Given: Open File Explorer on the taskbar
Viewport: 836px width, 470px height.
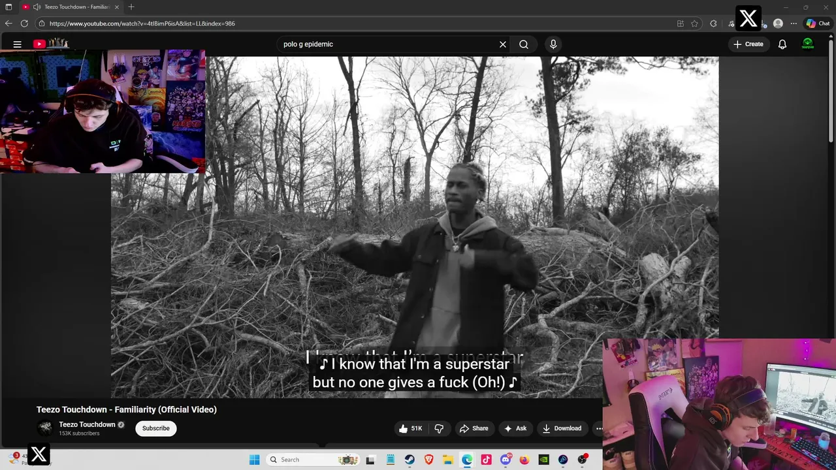Looking at the screenshot, I should [x=448, y=460].
